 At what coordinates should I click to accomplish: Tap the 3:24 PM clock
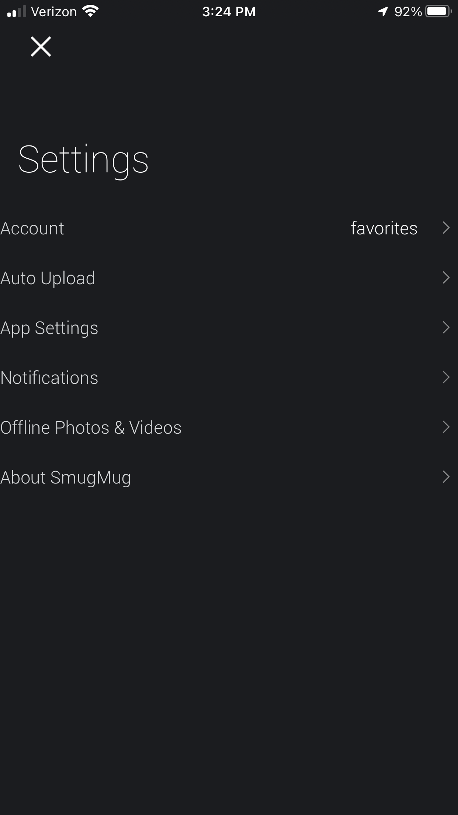click(229, 12)
